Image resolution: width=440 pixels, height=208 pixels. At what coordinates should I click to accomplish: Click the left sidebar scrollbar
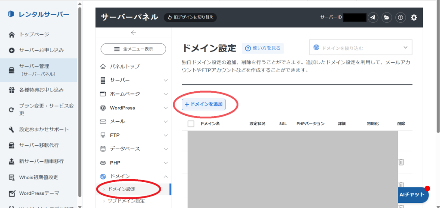coord(79,102)
